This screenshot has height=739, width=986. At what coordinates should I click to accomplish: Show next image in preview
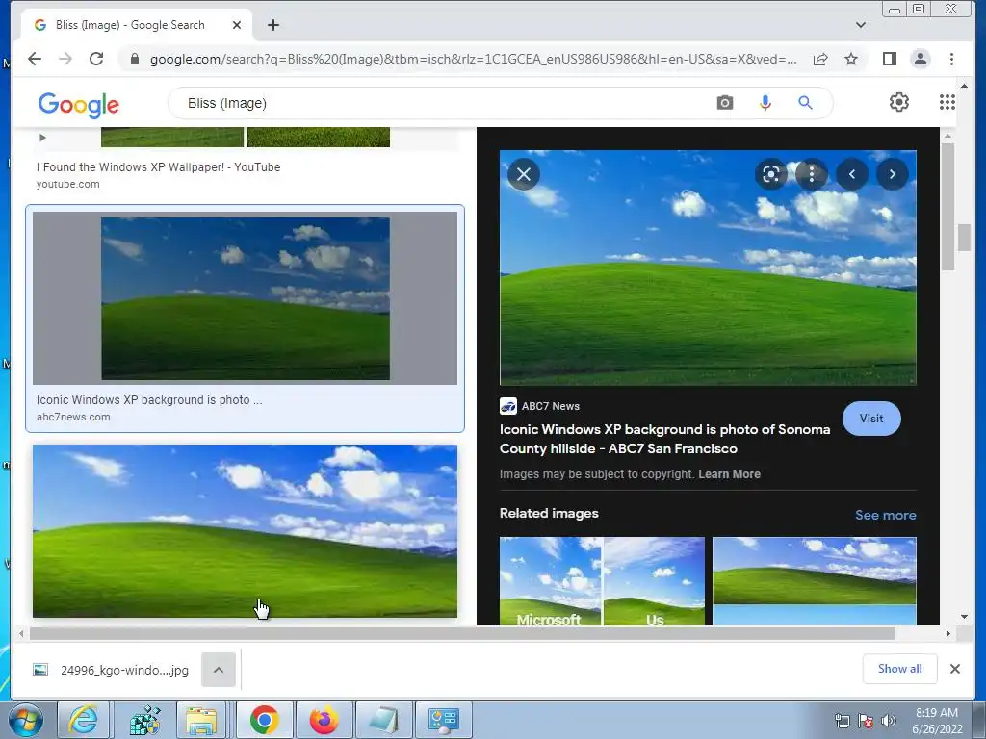tap(893, 174)
